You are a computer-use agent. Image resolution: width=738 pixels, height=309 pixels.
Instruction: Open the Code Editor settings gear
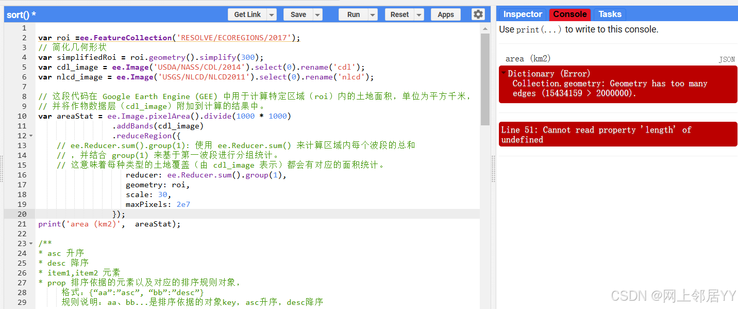[478, 14]
